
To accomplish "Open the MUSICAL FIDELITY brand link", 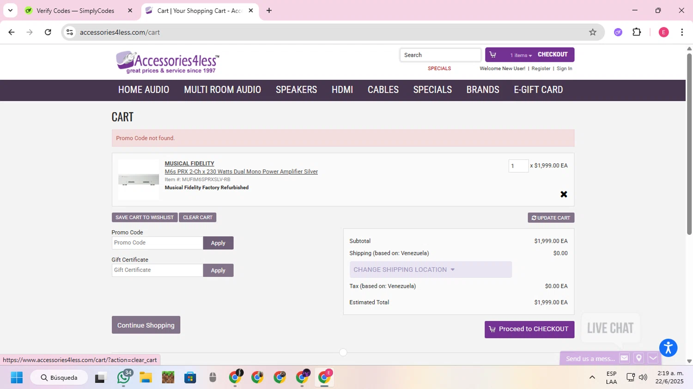I will pyautogui.click(x=189, y=163).
